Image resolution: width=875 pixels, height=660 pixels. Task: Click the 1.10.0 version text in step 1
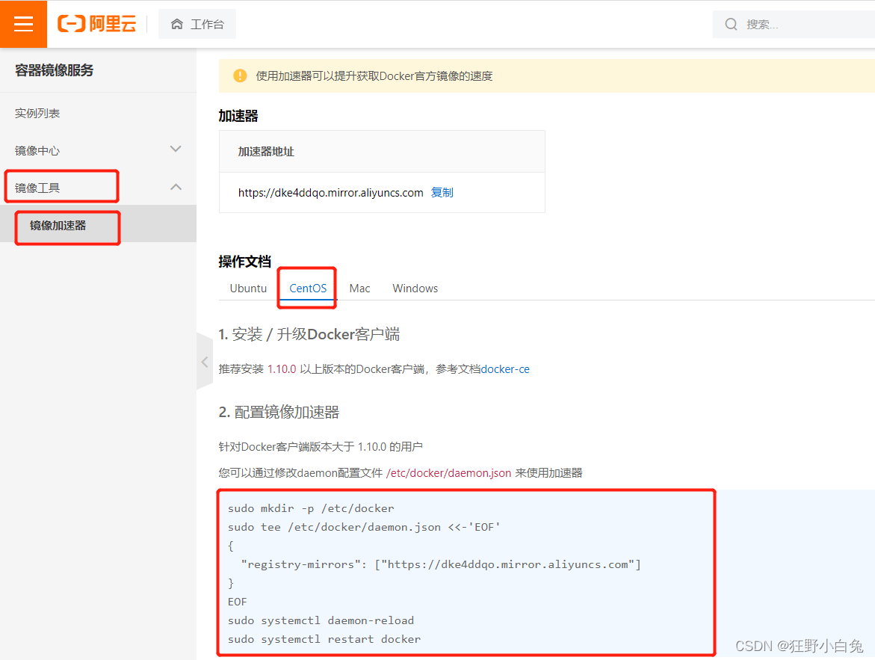tap(282, 369)
